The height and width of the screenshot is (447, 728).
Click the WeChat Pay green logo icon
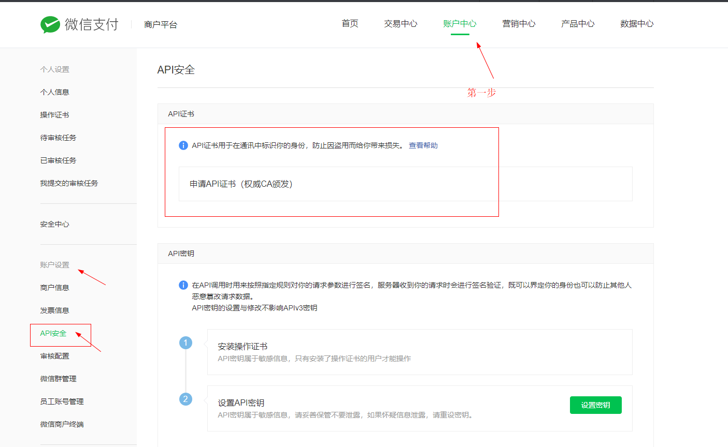click(x=50, y=24)
